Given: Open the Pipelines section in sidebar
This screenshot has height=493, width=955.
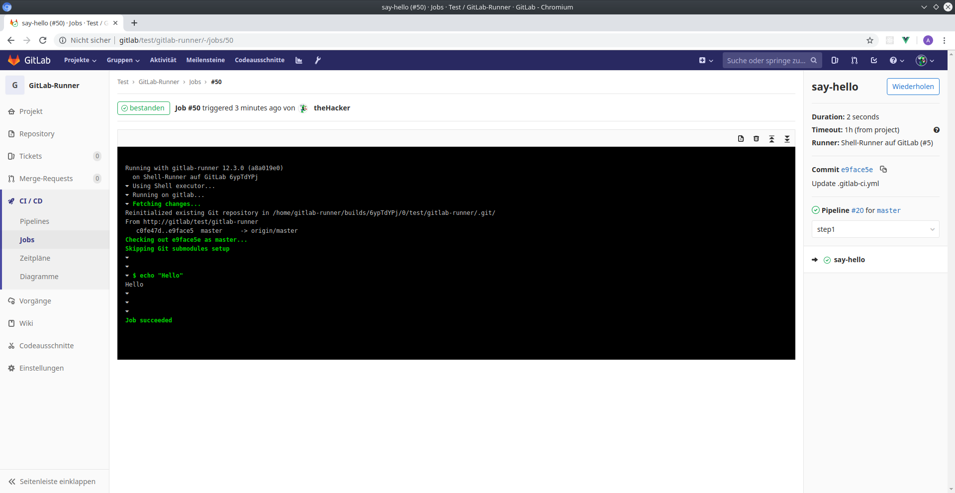Looking at the screenshot, I should tap(35, 221).
